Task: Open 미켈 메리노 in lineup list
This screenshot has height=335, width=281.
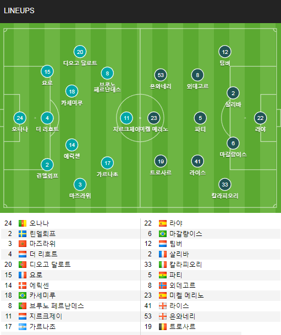Action: pyautogui.click(x=186, y=295)
